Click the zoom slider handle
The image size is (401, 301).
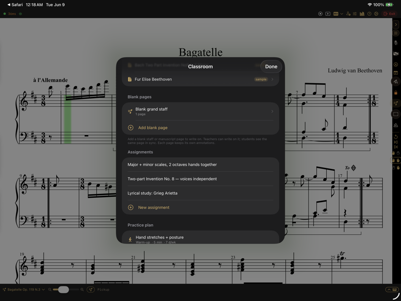coord(64,289)
